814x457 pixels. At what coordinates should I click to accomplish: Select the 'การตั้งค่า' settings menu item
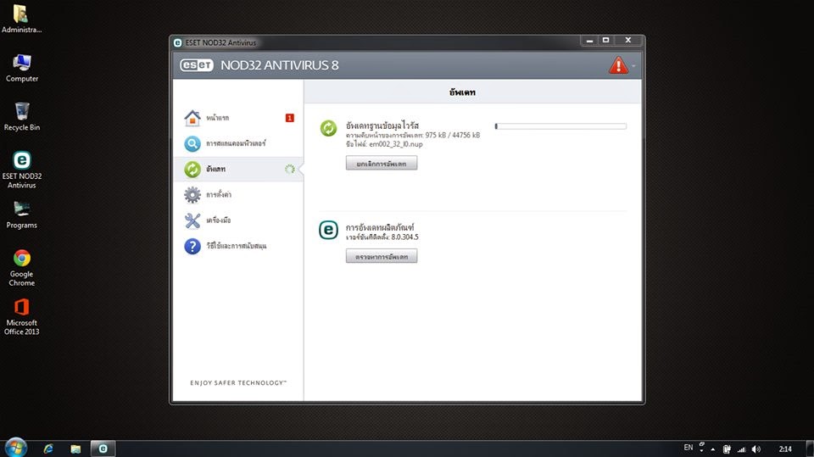tap(219, 195)
